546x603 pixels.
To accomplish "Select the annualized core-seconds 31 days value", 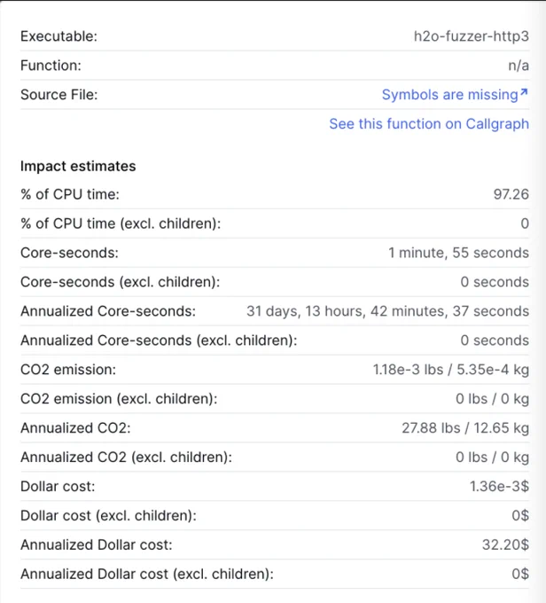I will [387, 311].
